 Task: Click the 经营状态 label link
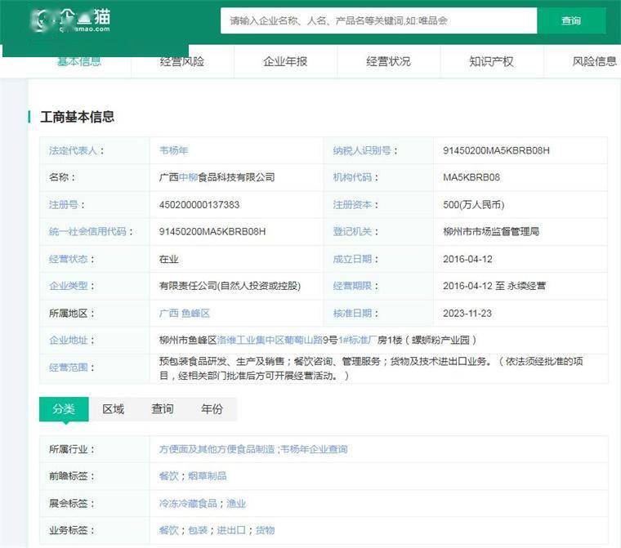pyautogui.click(x=68, y=259)
